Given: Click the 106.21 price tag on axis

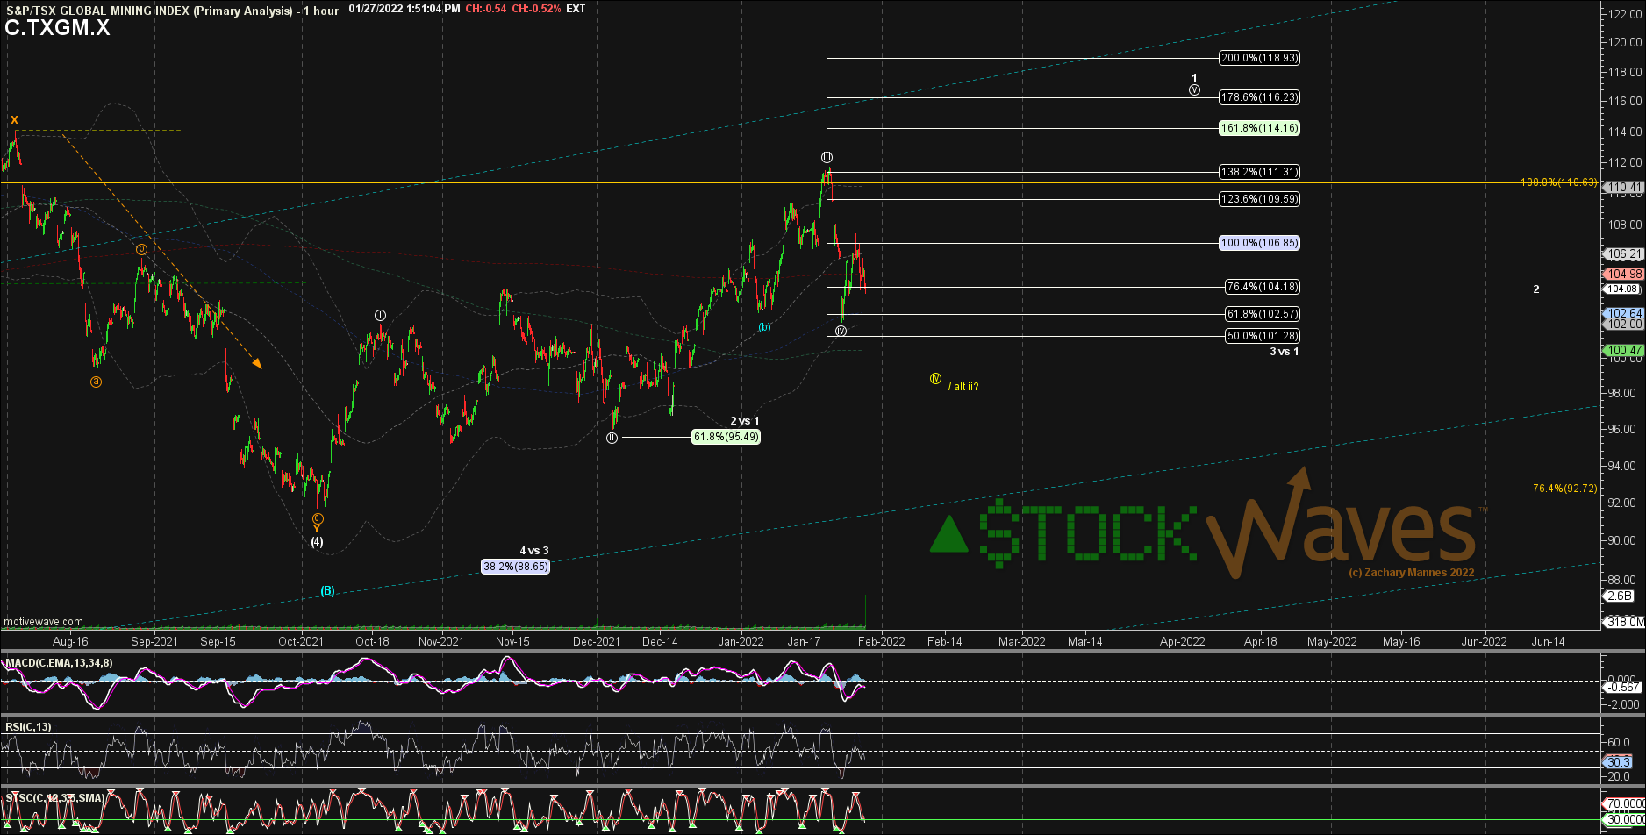Looking at the screenshot, I should (x=1624, y=253).
